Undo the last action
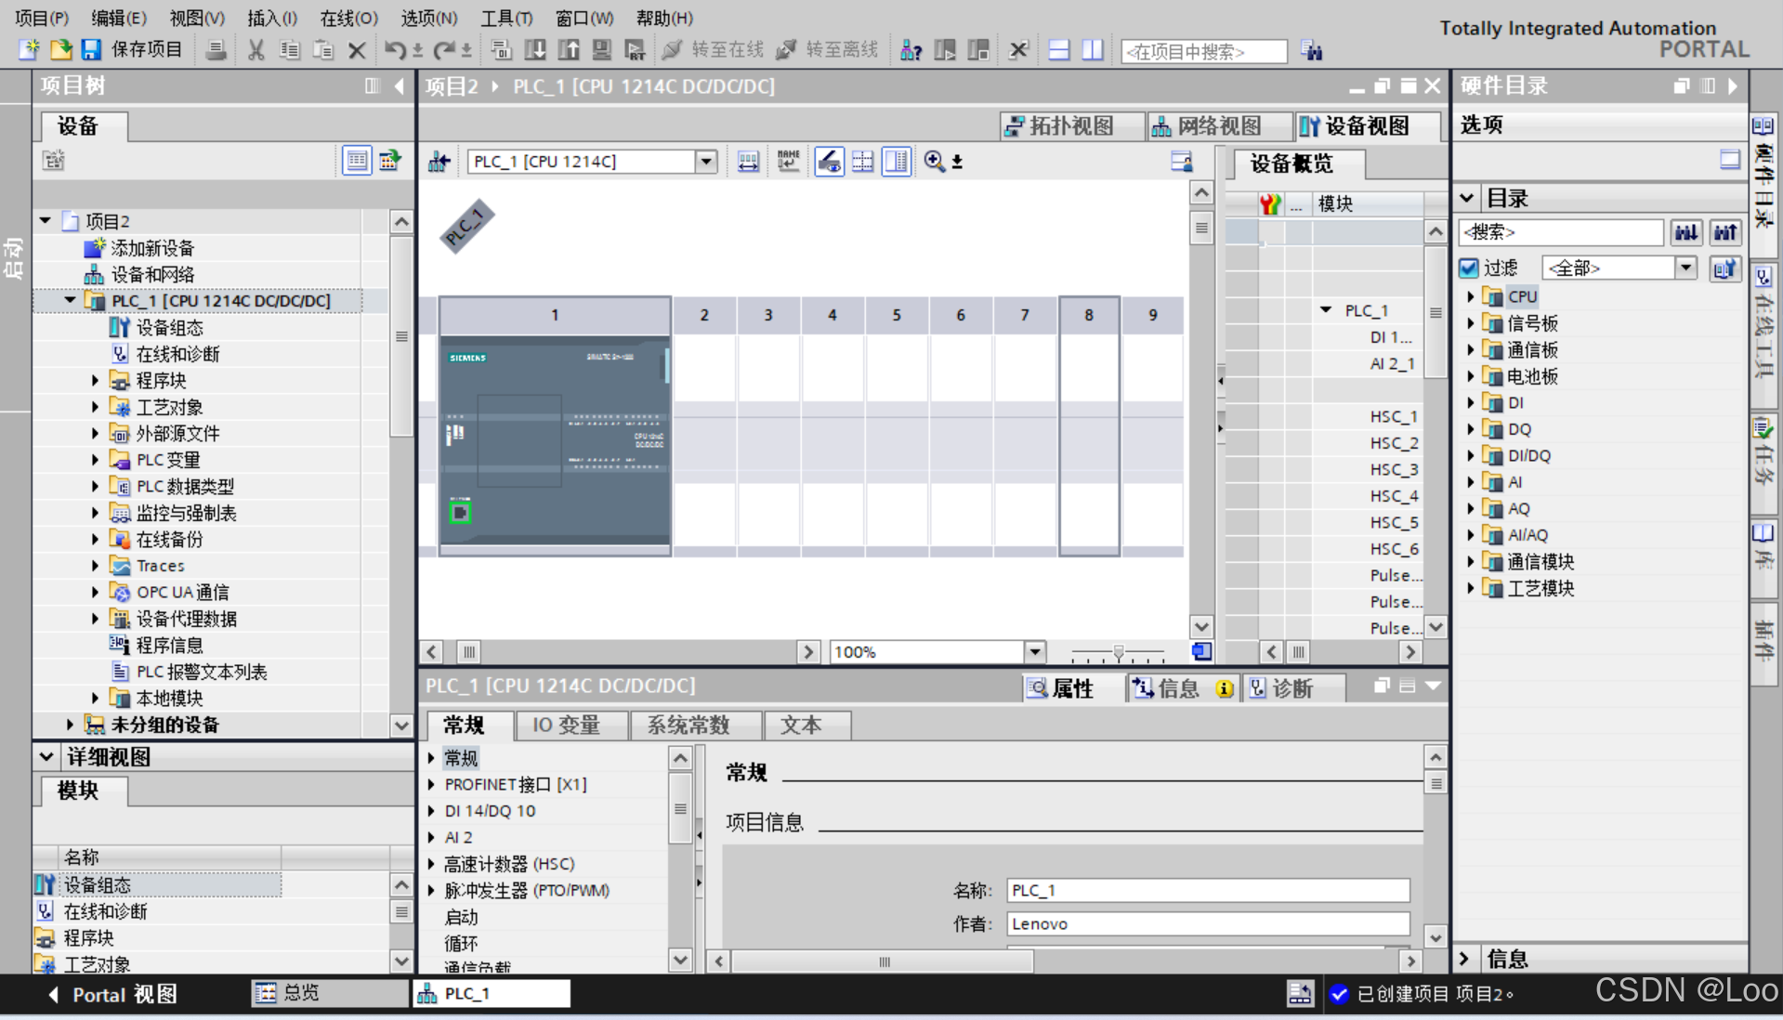This screenshot has width=1783, height=1020. tap(394, 50)
